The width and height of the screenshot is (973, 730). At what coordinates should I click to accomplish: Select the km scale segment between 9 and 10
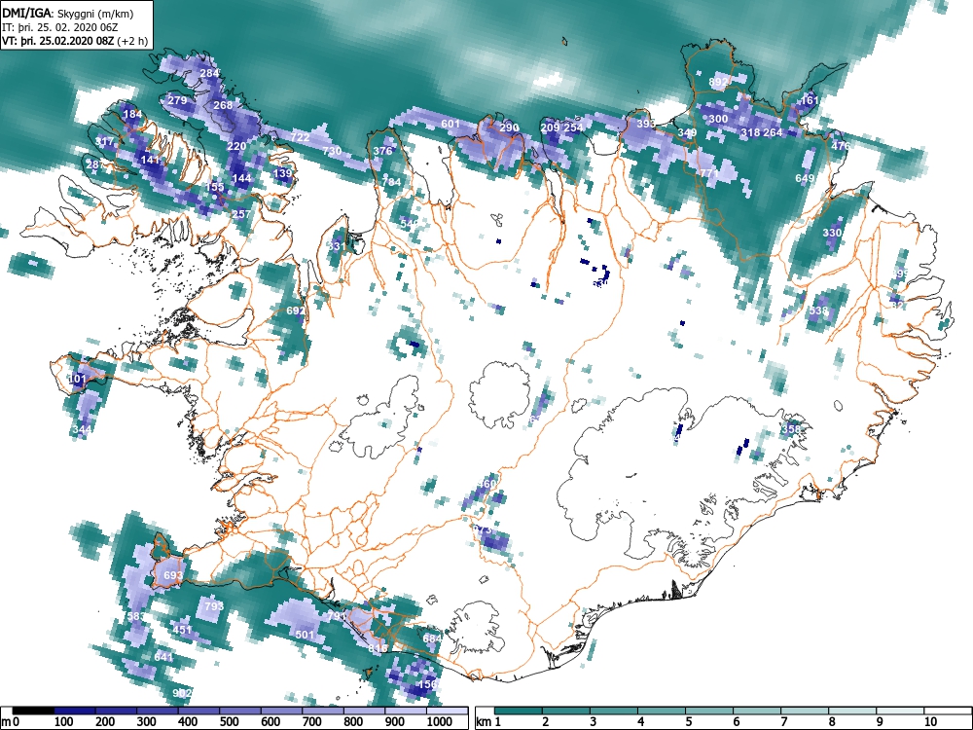point(900,712)
